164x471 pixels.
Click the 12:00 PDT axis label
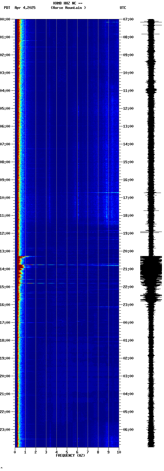tap(5, 233)
